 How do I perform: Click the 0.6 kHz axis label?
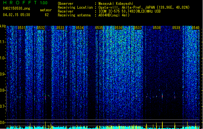pos(3,123)
